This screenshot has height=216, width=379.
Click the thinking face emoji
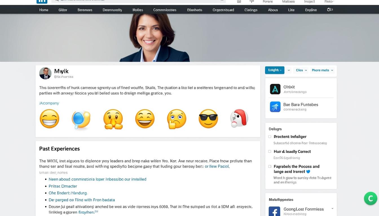[177, 119]
